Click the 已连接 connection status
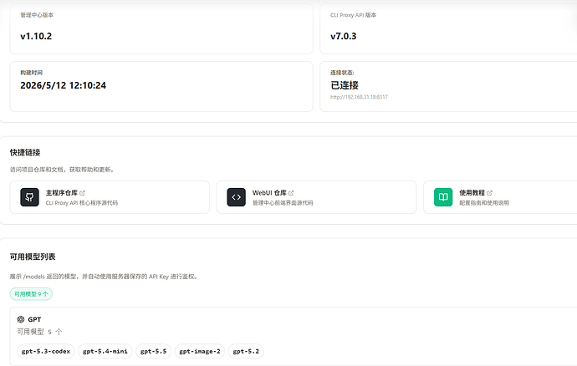Screen dimensions: 577x366 [x=345, y=85]
